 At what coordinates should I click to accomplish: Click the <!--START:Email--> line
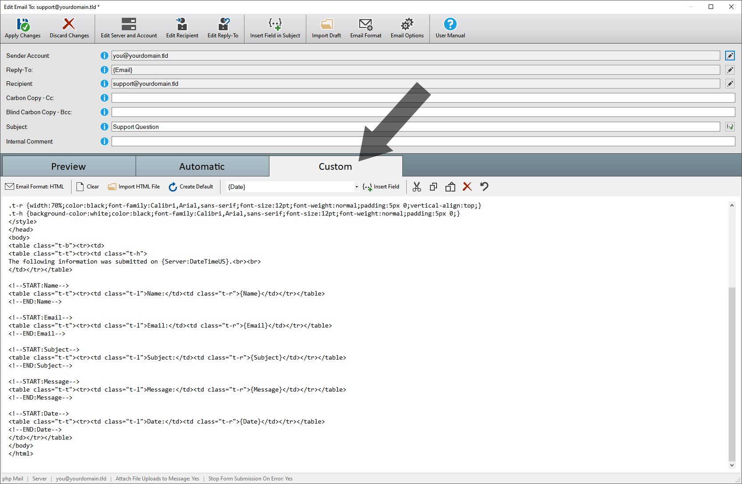point(40,317)
